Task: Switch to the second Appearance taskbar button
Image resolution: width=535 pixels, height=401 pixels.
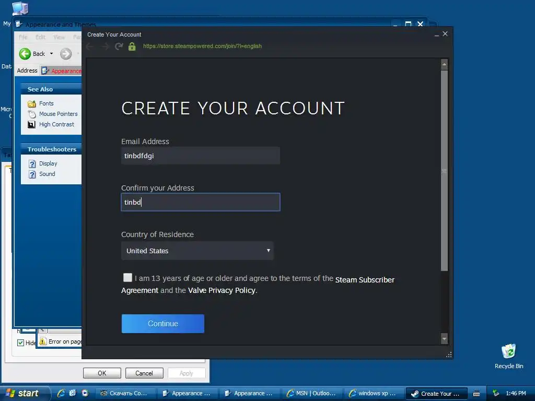Action: click(249, 394)
